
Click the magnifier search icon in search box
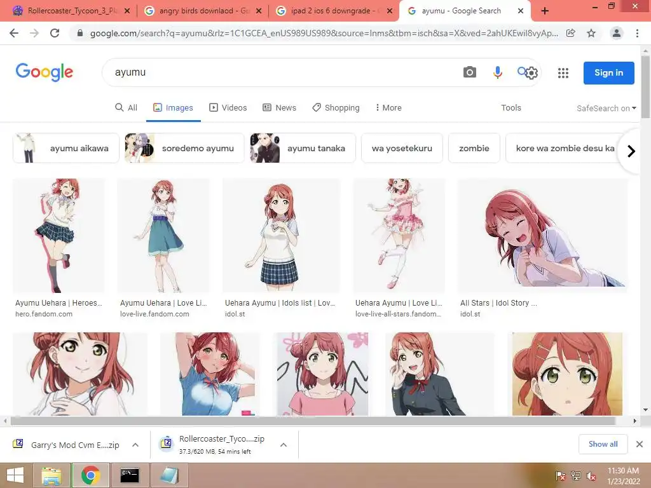521,71
